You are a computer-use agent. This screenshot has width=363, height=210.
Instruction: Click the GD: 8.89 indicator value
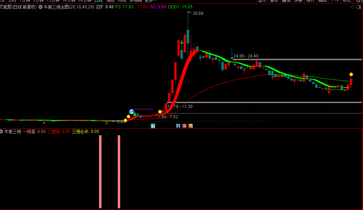pyautogui.click(x=158, y=7)
